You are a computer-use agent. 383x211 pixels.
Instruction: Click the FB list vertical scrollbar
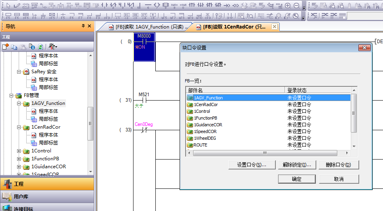click(x=354, y=113)
